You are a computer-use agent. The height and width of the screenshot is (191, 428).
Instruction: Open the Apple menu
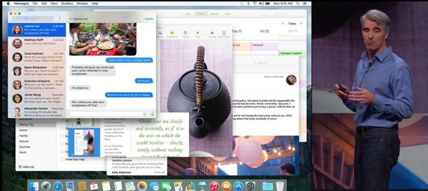coord(8,3)
